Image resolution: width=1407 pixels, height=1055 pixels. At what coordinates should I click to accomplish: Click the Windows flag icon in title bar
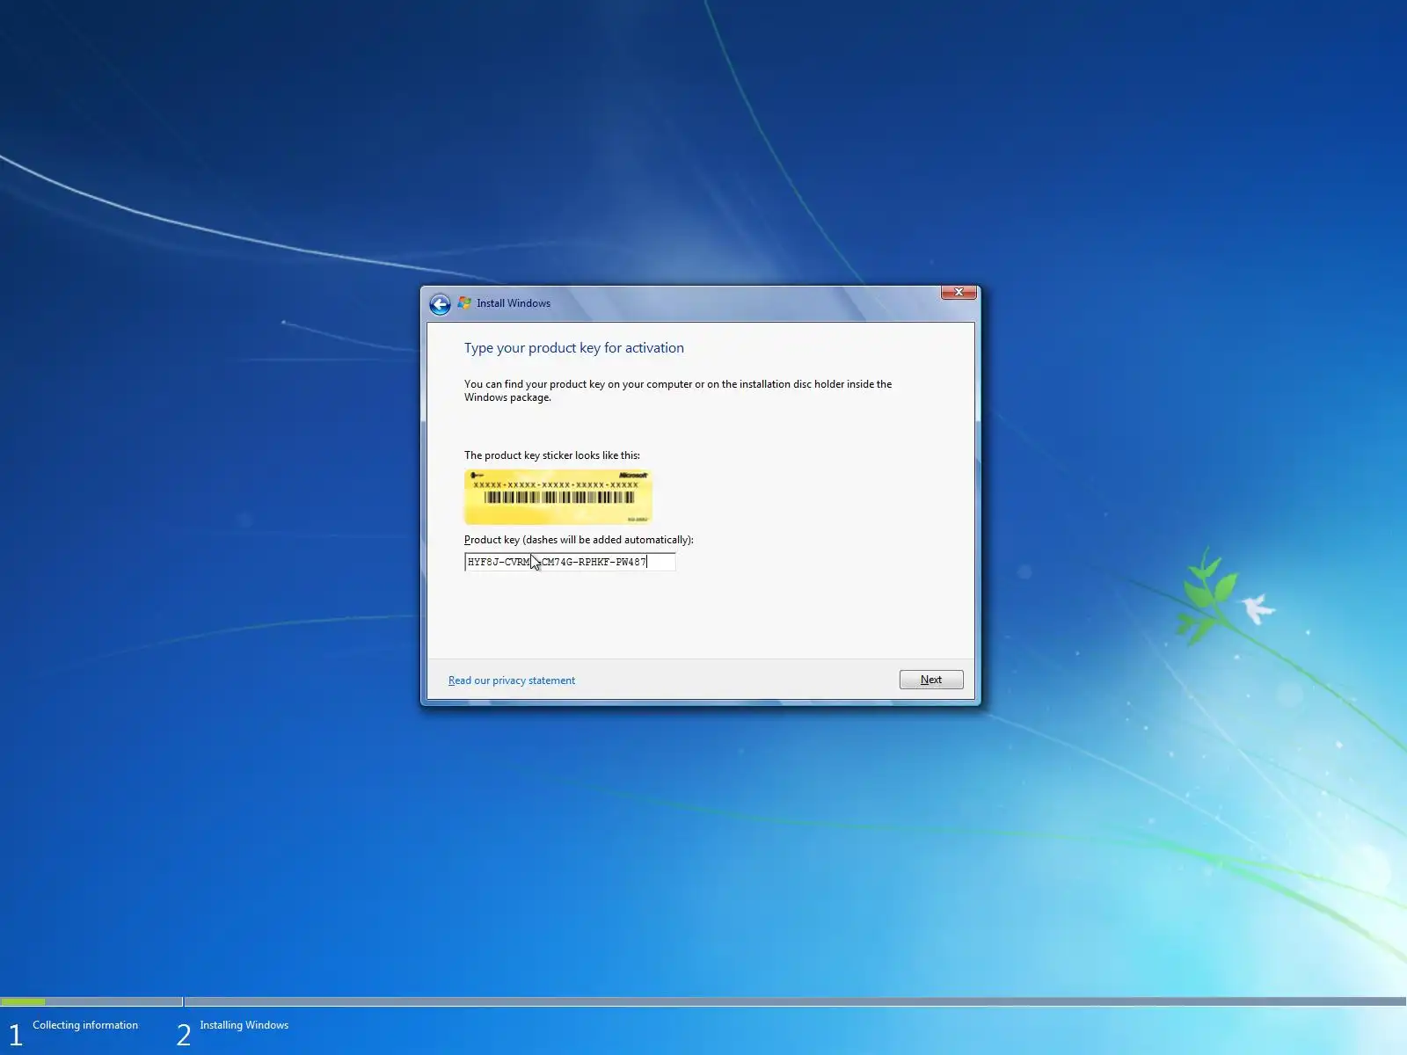click(x=464, y=303)
